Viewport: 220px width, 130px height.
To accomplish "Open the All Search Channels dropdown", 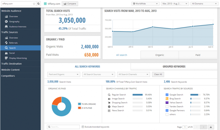I will (x=134, y=74).
